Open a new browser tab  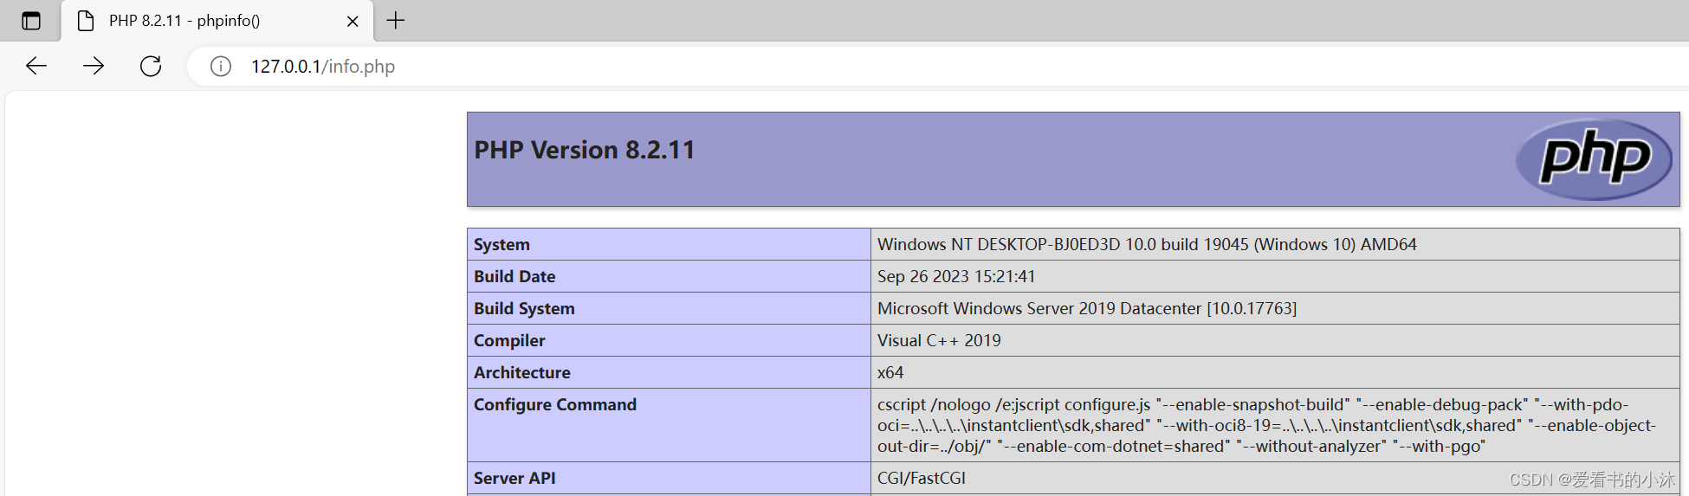pyautogui.click(x=396, y=21)
